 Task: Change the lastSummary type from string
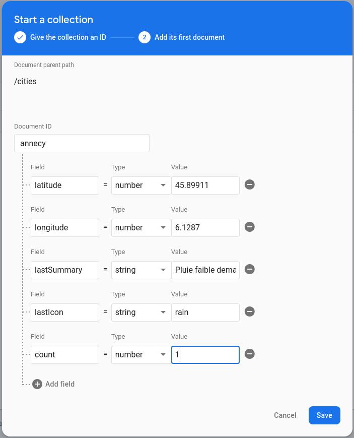140,270
